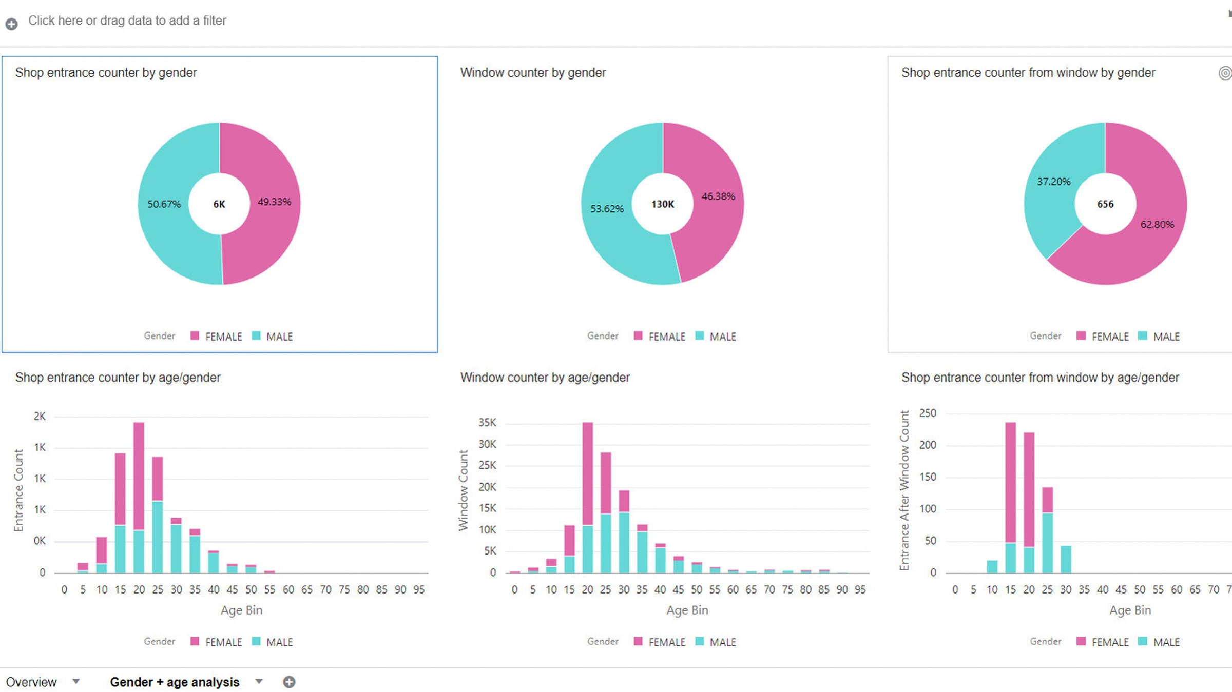Click the target icon on top-right chart
This screenshot has height=692, width=1232.
pyautogui.click(x=1225, y=73)
